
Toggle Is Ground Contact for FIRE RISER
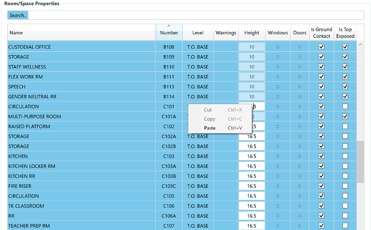(x=321, y=186)
